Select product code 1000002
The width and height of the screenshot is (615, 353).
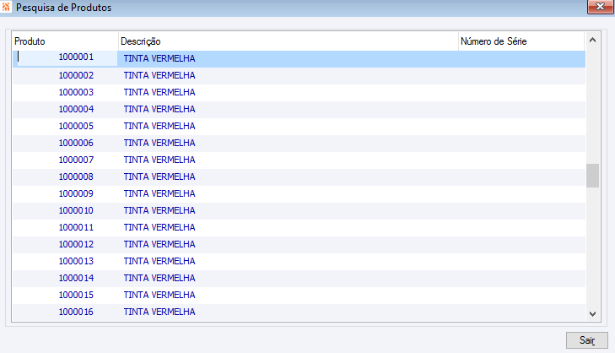click(76, 75)
